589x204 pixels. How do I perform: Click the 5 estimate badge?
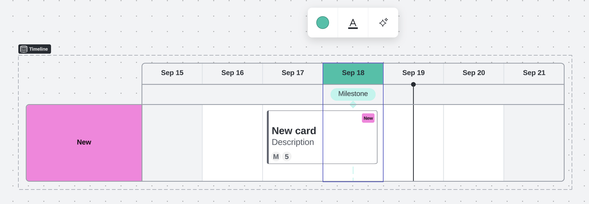pyautogui.click(x=287, y=157)
